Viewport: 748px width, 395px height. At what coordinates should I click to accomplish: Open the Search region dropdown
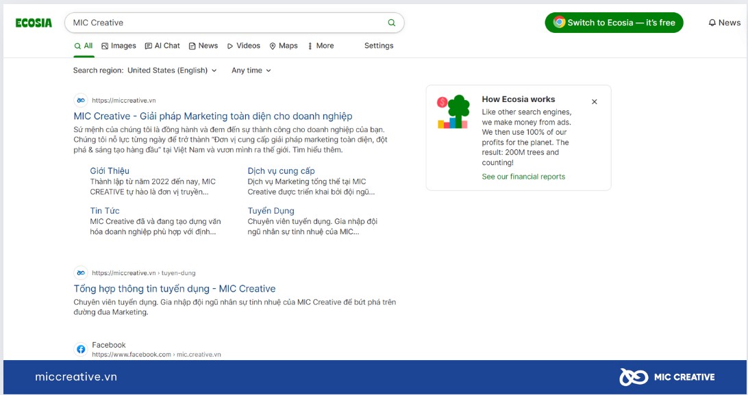(x=172, y=71)
